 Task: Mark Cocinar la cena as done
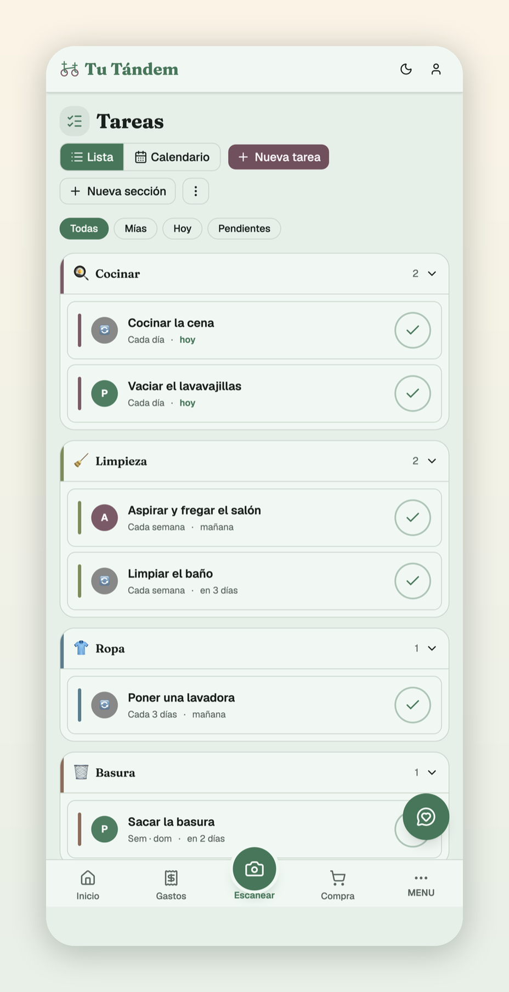click(412, 330)
